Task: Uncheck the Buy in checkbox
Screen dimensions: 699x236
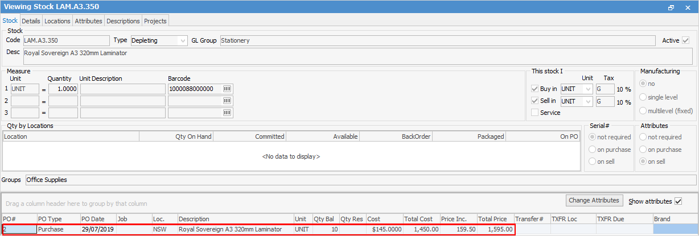Action: click(534, 89)
